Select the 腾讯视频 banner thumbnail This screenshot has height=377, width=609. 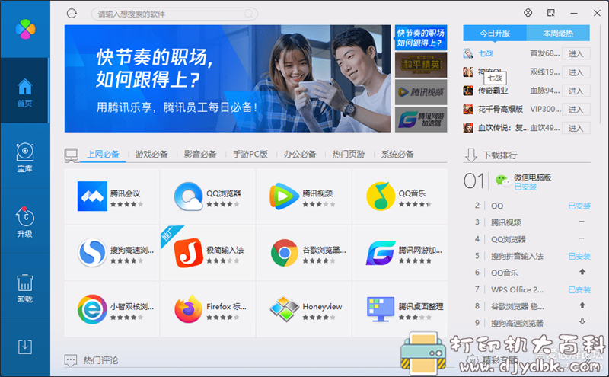421,92
